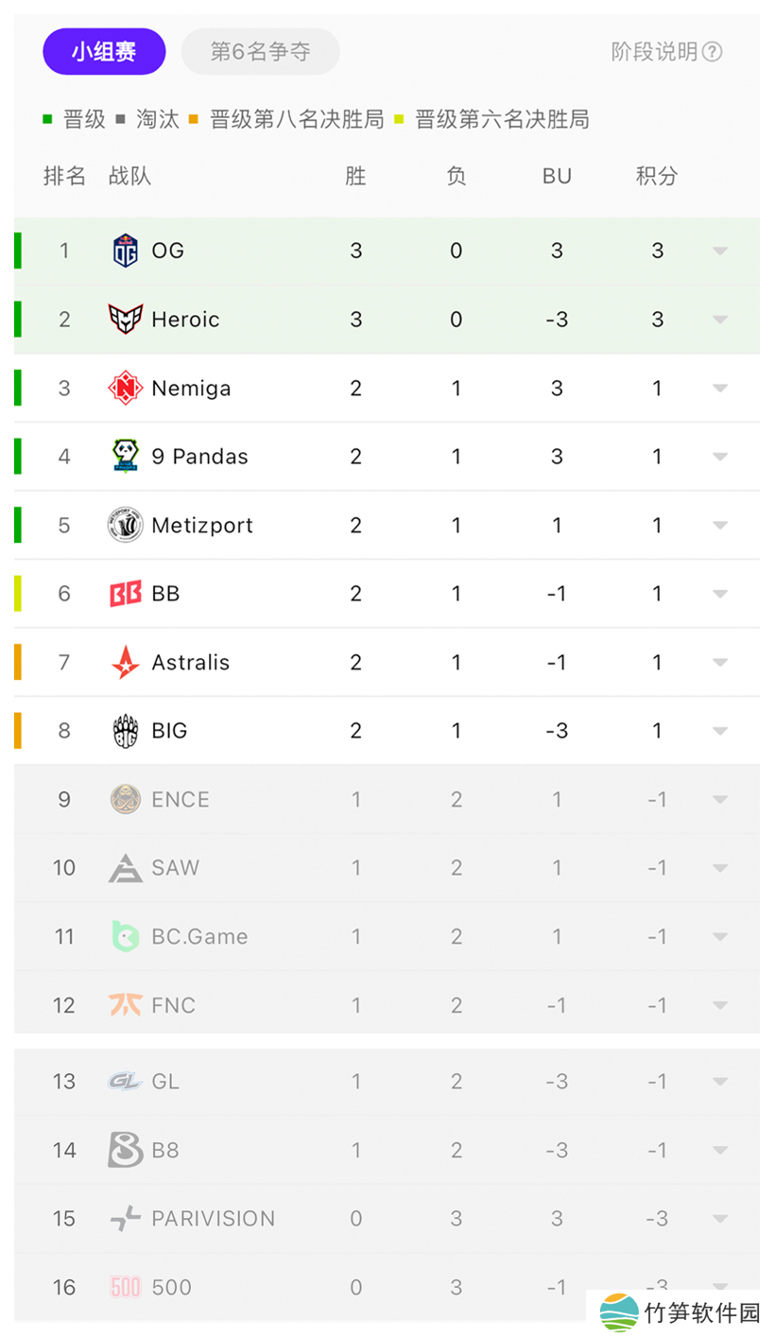Expand the GL row dropdown arrow
Viewport: 775px width, 1337px height.
[720, 1081]
